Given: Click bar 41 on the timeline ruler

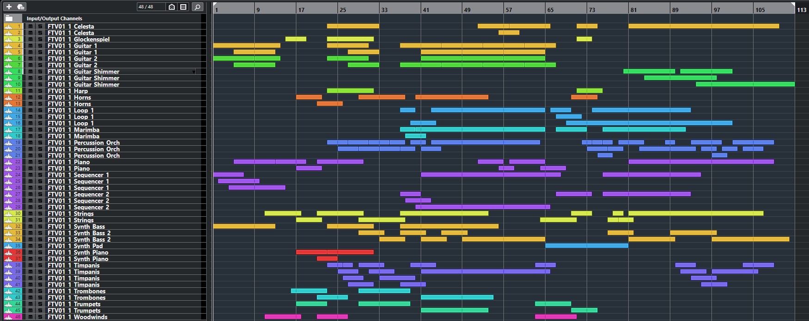Looking at the screenshot, I should [425, 10].
